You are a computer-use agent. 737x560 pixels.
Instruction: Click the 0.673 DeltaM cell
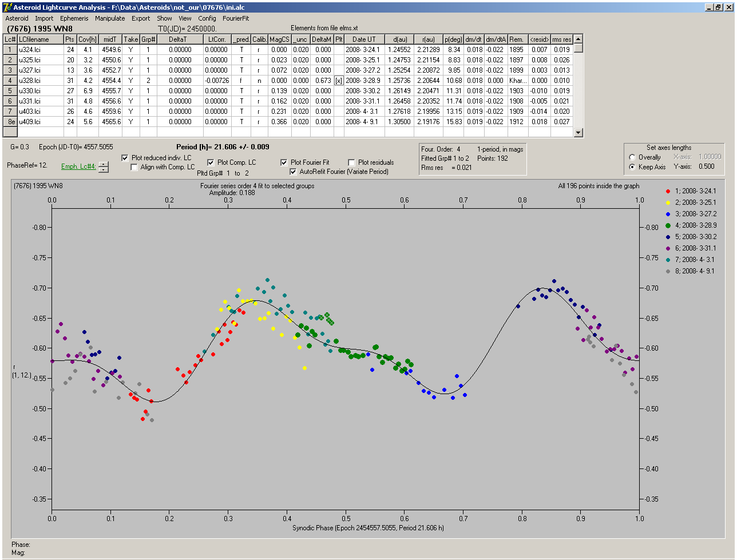322,81
